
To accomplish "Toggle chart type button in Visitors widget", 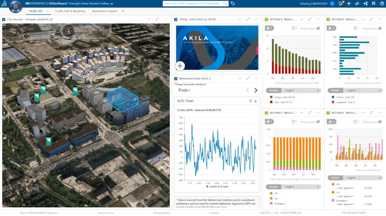I will 331,28.
